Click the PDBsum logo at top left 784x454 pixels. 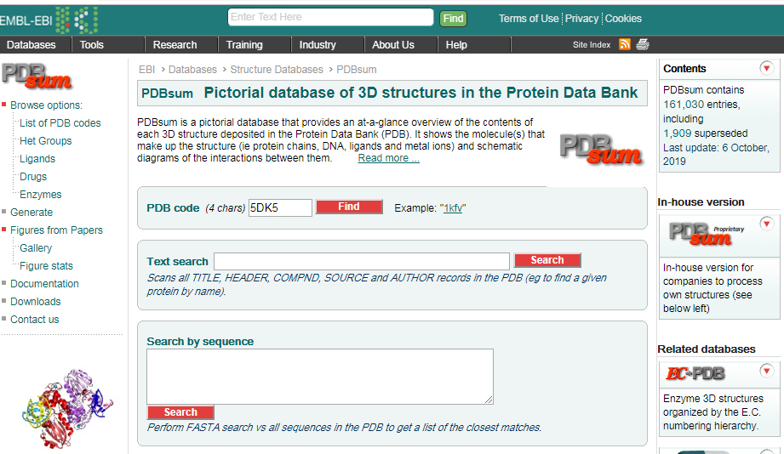pyautogui.click(x=37, y=76)
